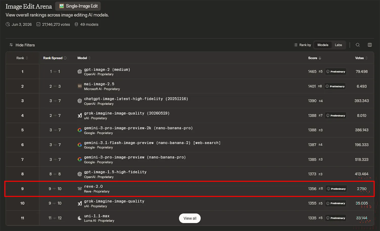Click the info icon in mai-image-2.5 Preliminary badge
The image size is (380, 231).
[327, 86]
